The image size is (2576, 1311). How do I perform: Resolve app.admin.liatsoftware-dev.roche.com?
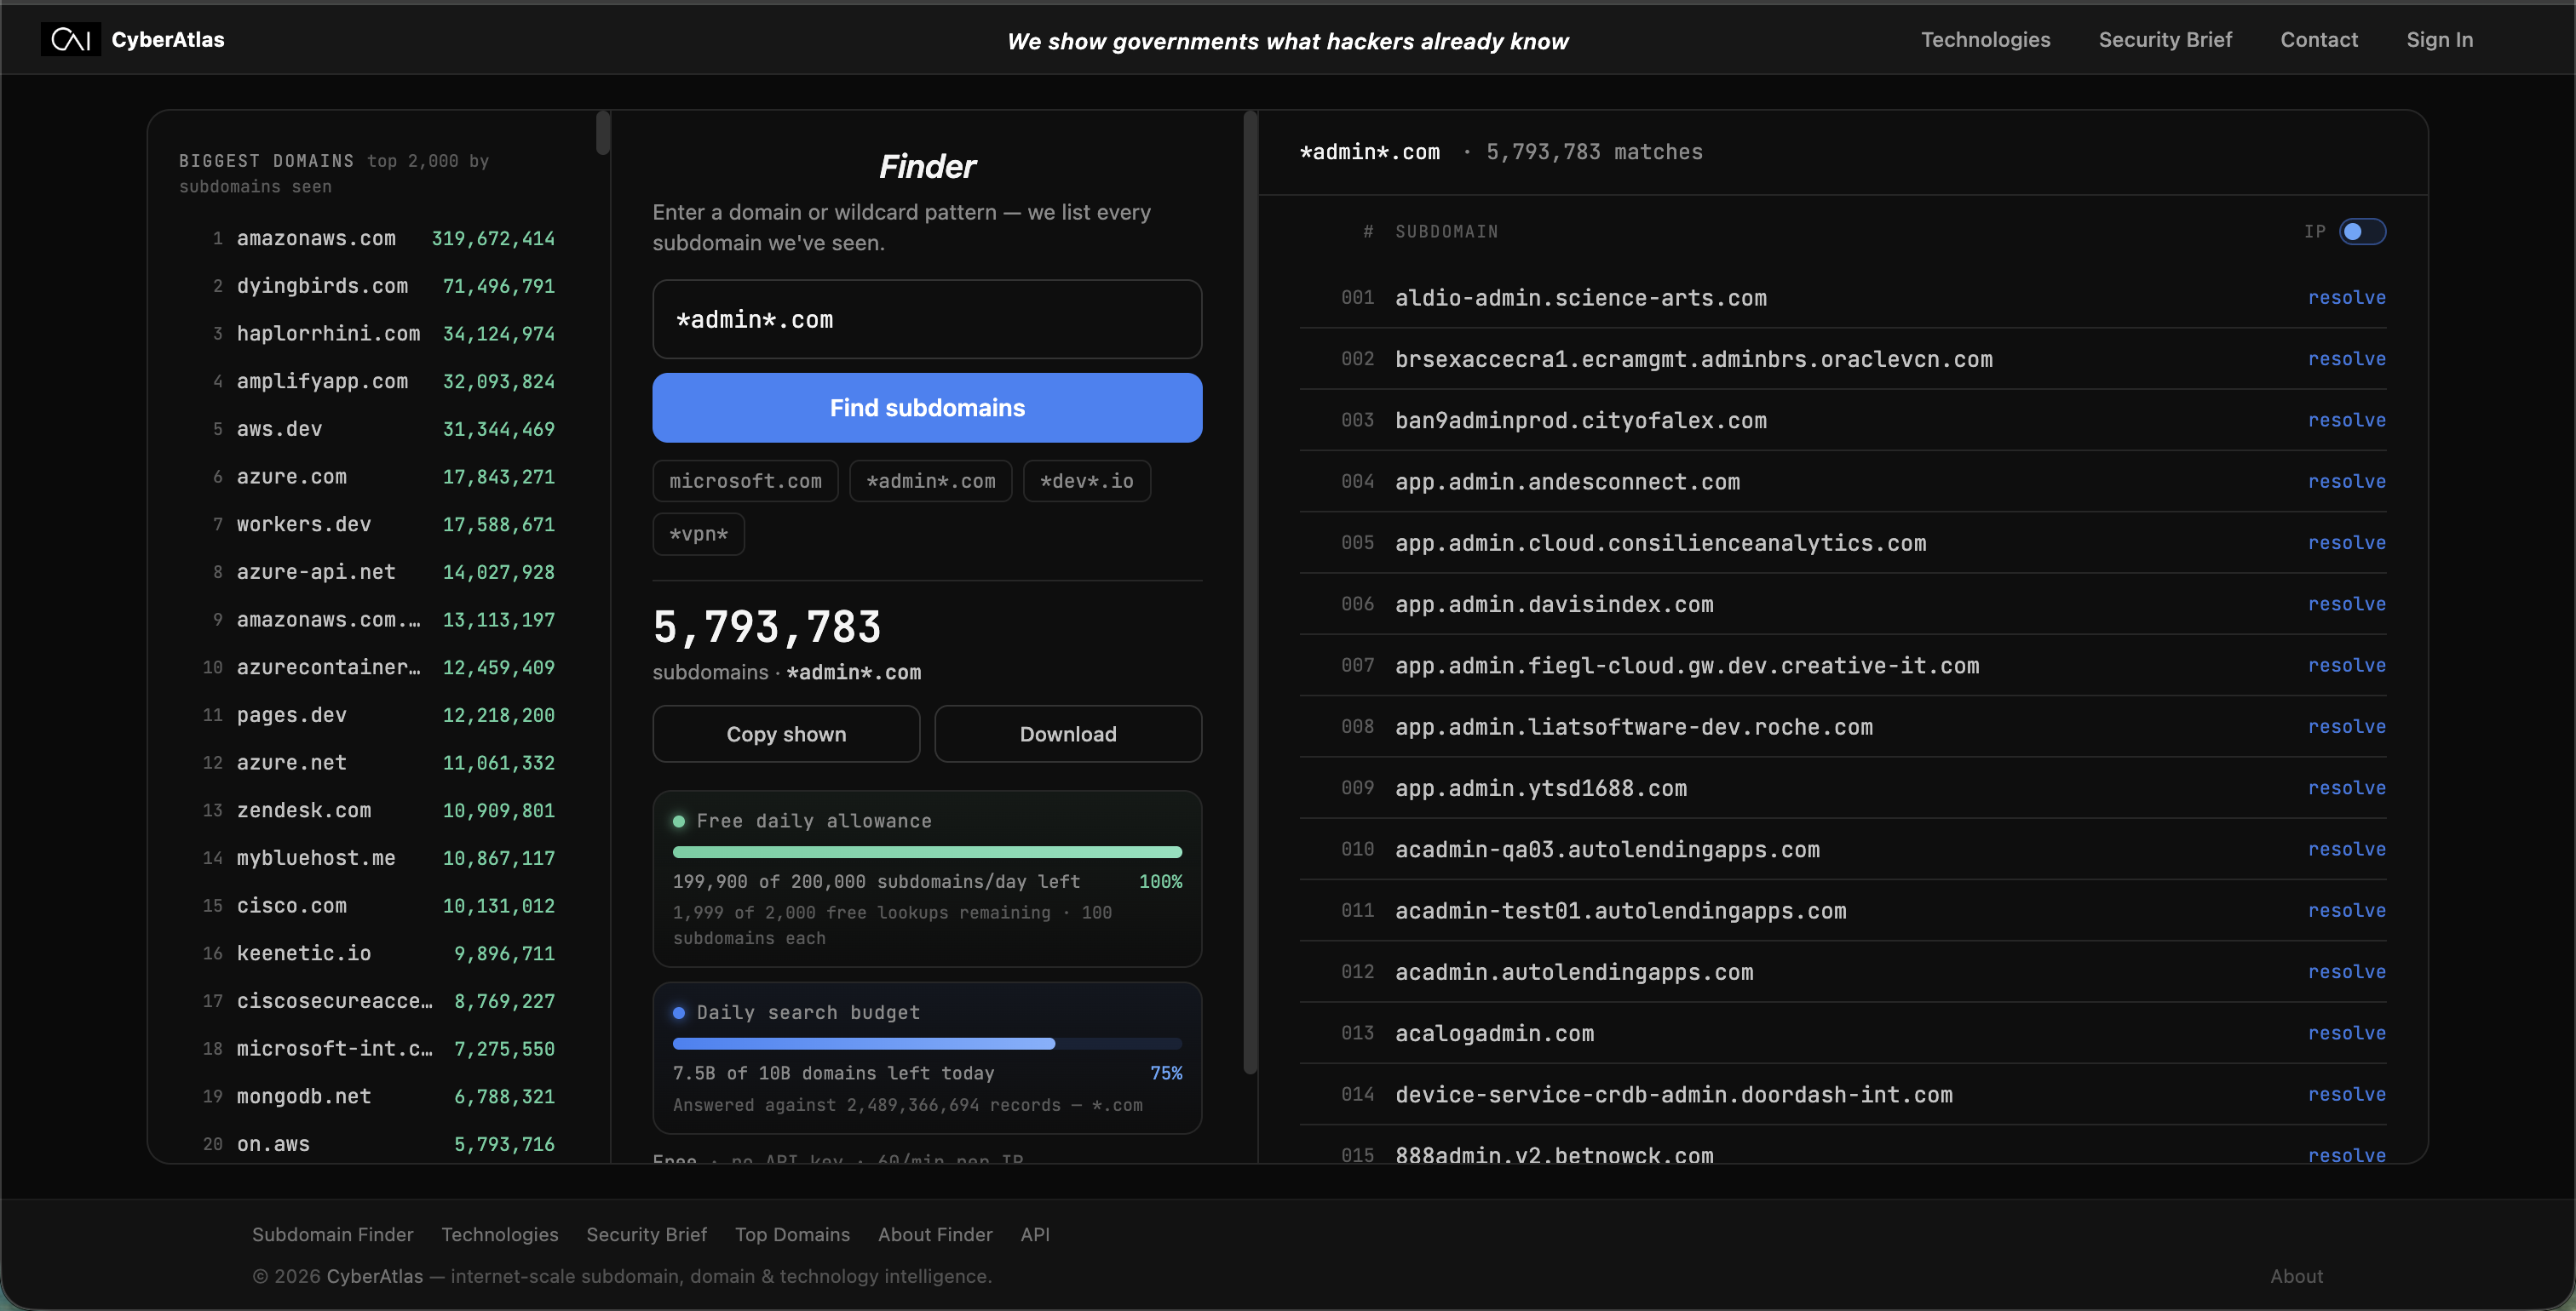[x=2346, y=726]
